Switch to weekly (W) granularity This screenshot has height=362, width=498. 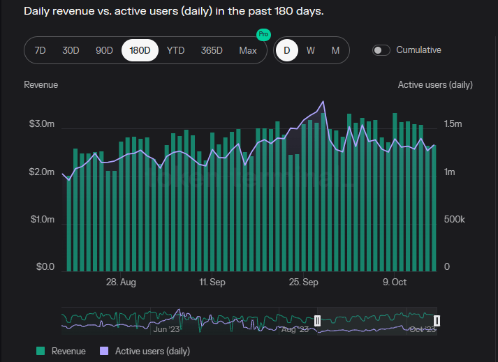point(311,50)
